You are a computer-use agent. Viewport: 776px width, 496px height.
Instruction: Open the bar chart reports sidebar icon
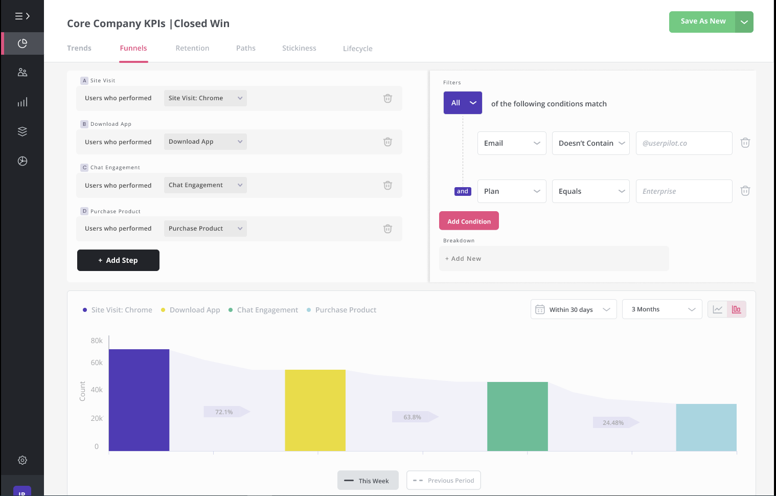[22, 102]
